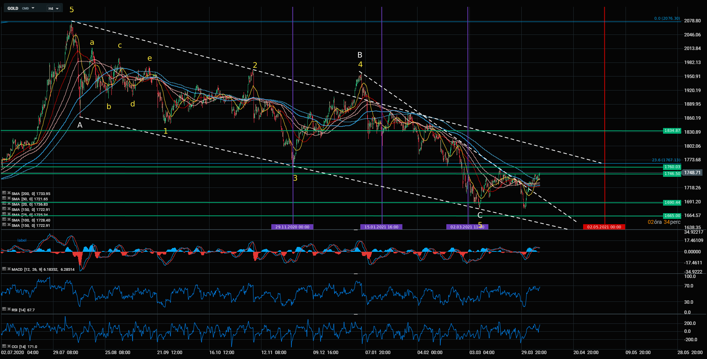Remove the RSI indicator with X icon
This screenshot has height=359, width=707.
click(8, 309)
